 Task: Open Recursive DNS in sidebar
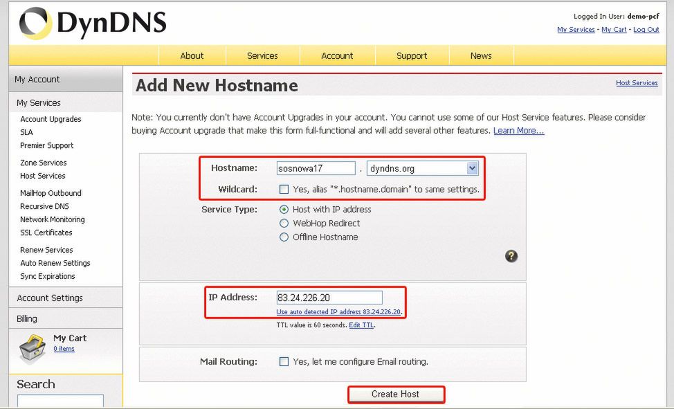[x=44, y=206]
